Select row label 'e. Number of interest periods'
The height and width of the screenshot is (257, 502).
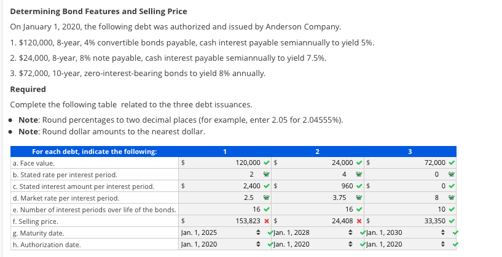(x=95, y=210)
